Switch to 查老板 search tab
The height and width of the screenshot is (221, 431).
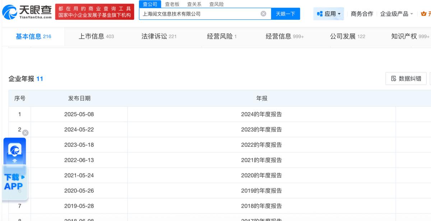(172, 4)
